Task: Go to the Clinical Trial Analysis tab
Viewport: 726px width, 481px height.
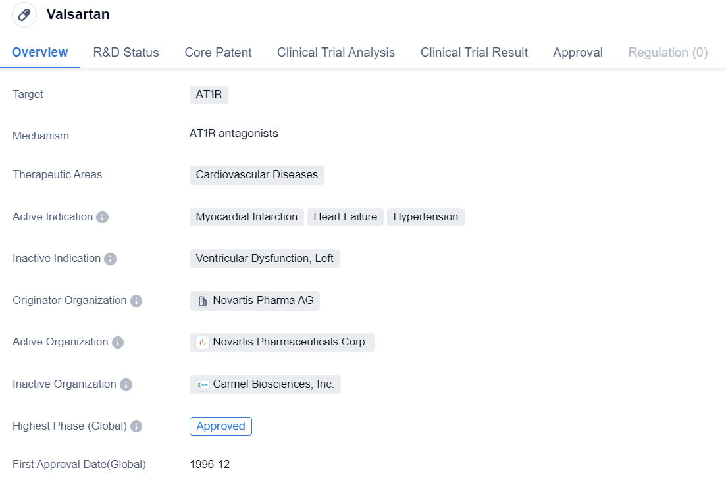Action: (x=336, y=53)
